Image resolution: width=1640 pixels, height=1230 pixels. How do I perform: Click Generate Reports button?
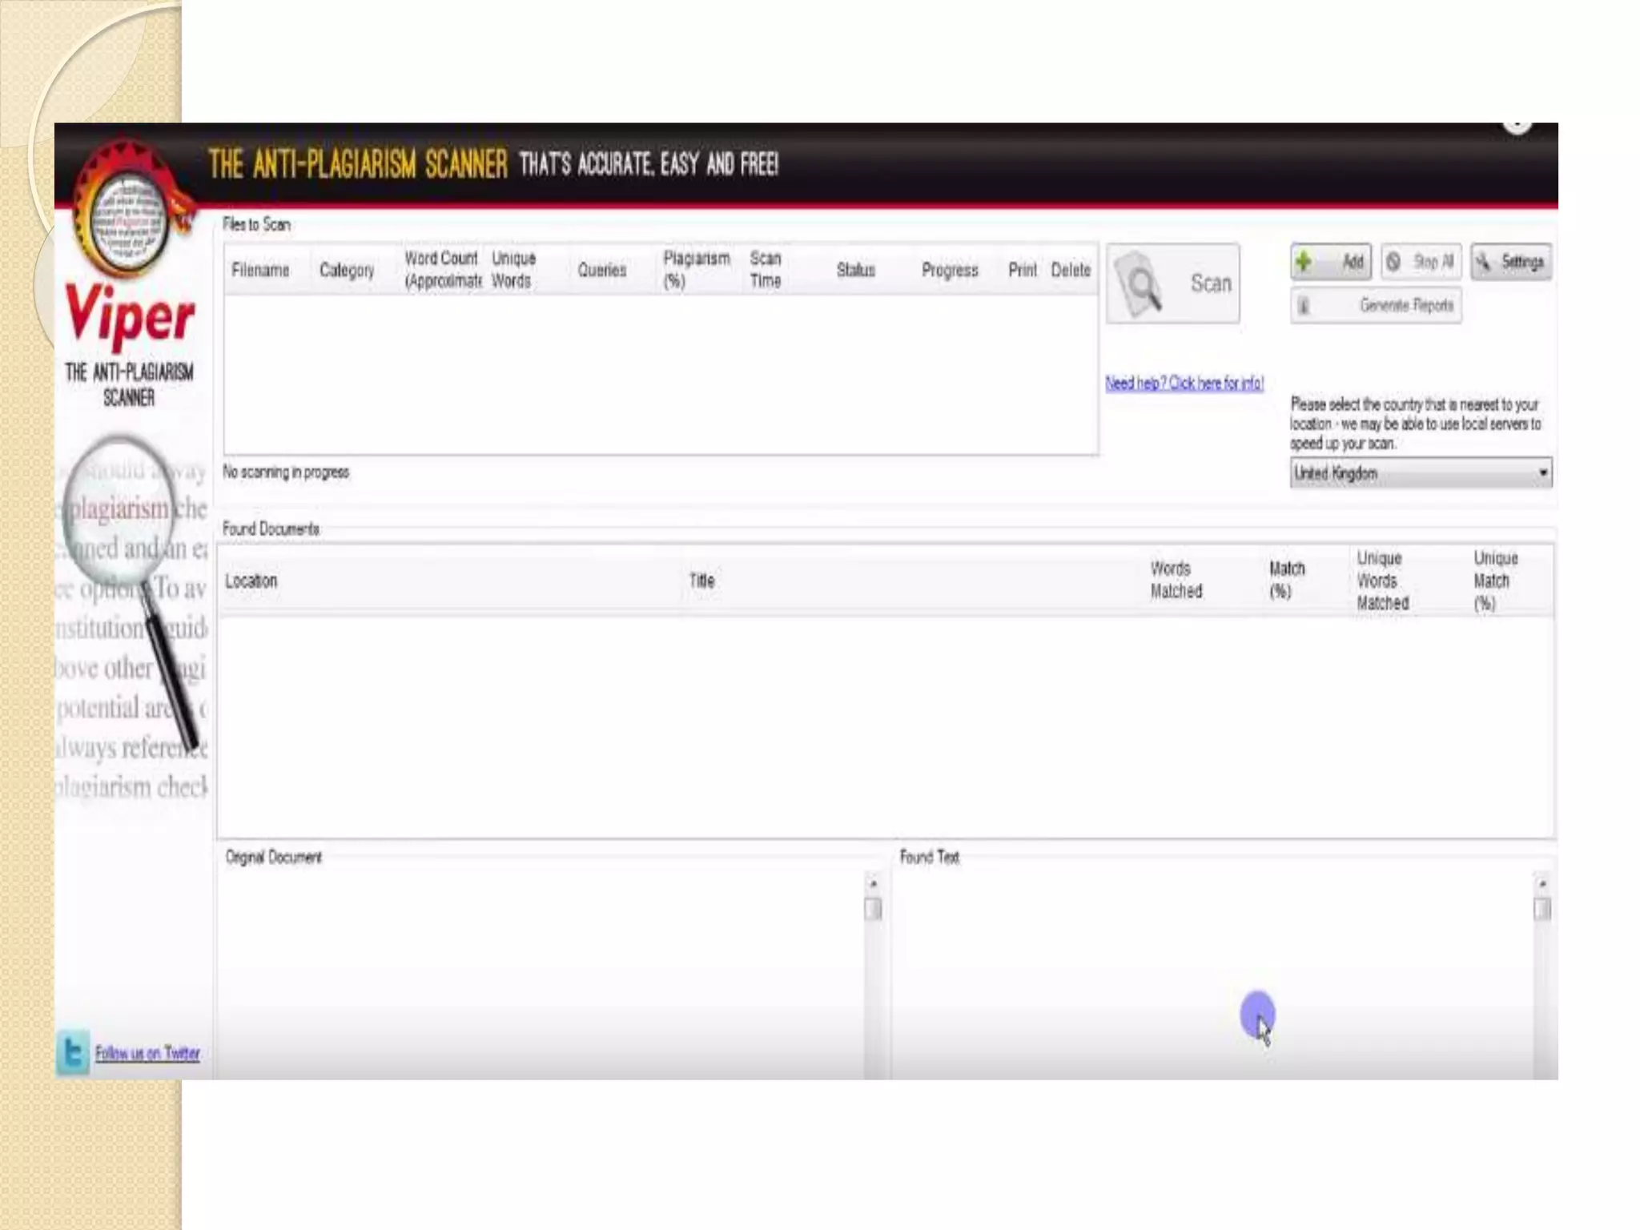1376,305
